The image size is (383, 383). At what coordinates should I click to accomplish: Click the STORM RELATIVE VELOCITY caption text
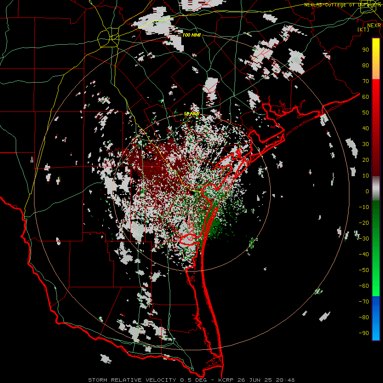pyautogui.click(x=132, y=380)
